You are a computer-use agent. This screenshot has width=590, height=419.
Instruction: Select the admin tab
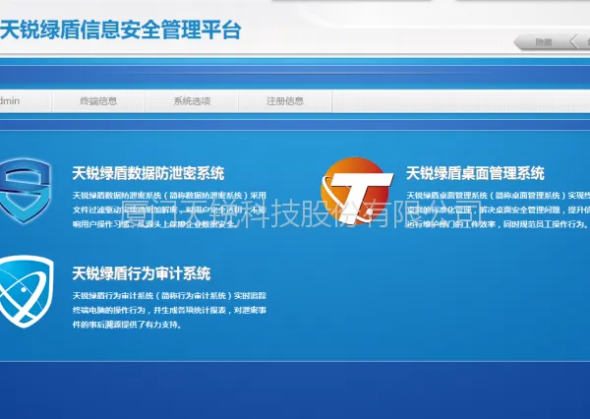[26, 101]
